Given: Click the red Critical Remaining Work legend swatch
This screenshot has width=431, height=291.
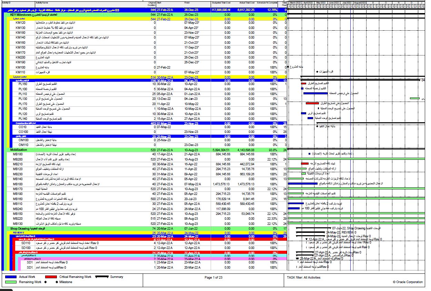Looking at the screenshot, I should tap(50, 277).
